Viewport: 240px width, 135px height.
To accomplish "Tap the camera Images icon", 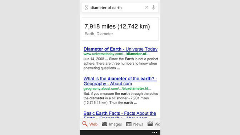I will tap(104, 124).
